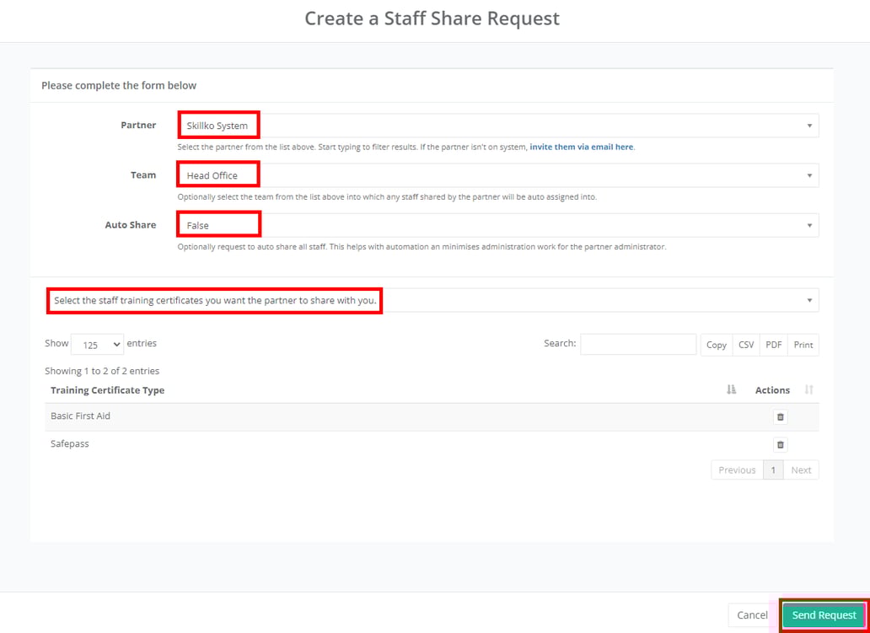Change the Show entries value from 125
Screen dimensions: 870x633
[x=96, y=344]
